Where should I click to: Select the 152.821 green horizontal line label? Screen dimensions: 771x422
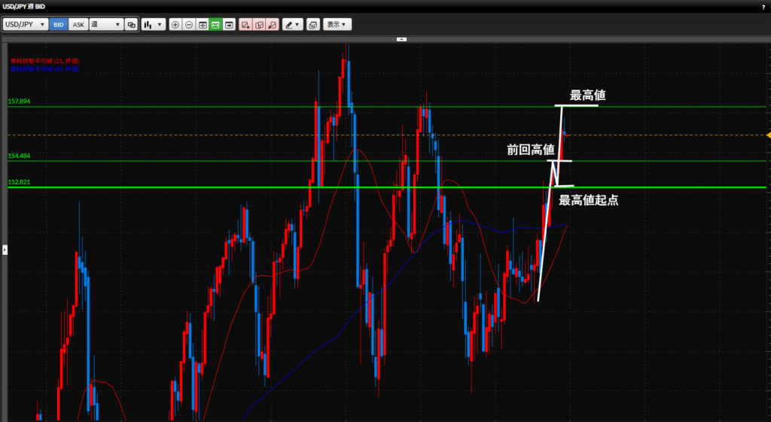19,182
